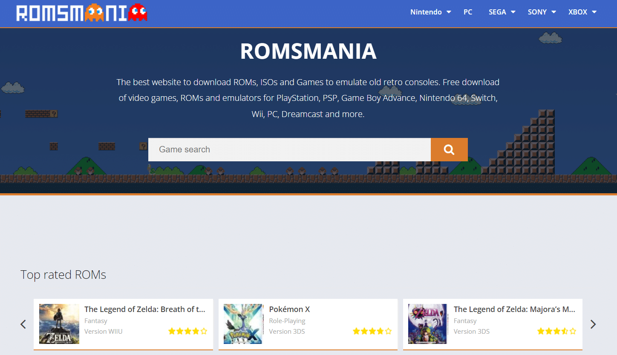Open the SEGA menu item
Viewport: 617px width, 355px height.
[497, 12]
